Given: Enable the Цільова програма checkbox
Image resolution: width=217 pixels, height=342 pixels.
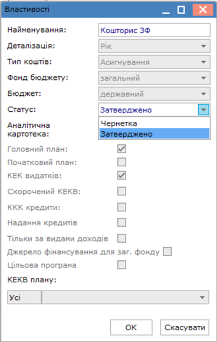Looking at the screenshot, I should pyautogui.click(x=121, y=265).
